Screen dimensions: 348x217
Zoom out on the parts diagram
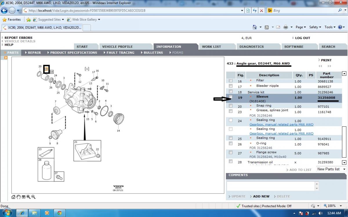click(x=33, y=197)
